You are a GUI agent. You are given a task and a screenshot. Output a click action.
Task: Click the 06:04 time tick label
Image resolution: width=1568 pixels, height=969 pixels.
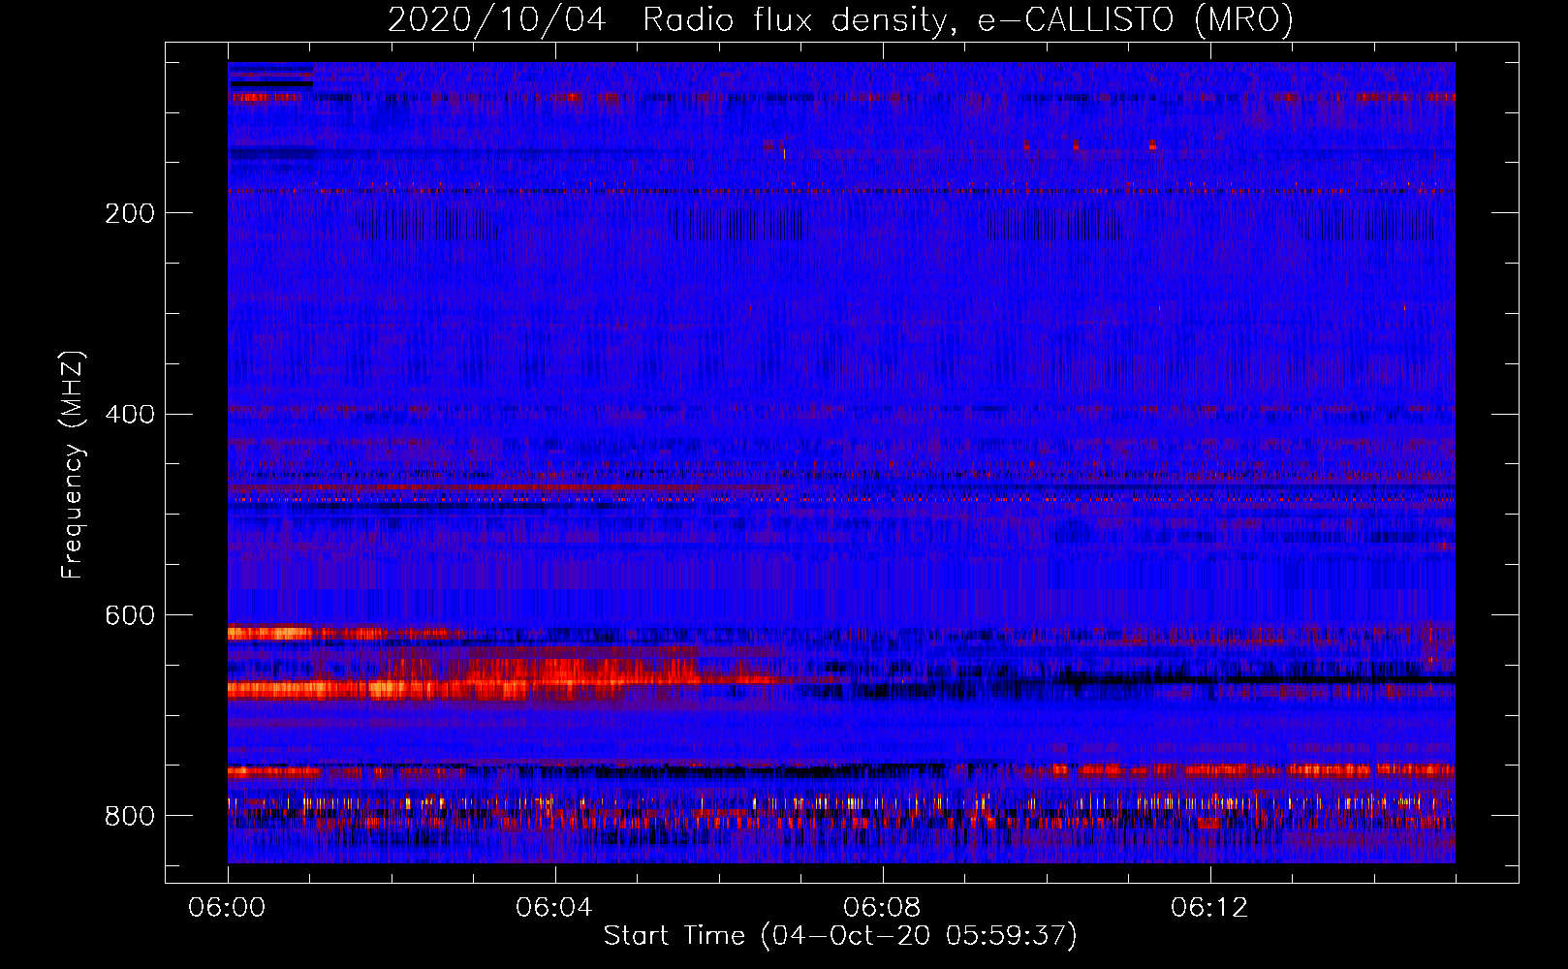(x=554, y=907)
